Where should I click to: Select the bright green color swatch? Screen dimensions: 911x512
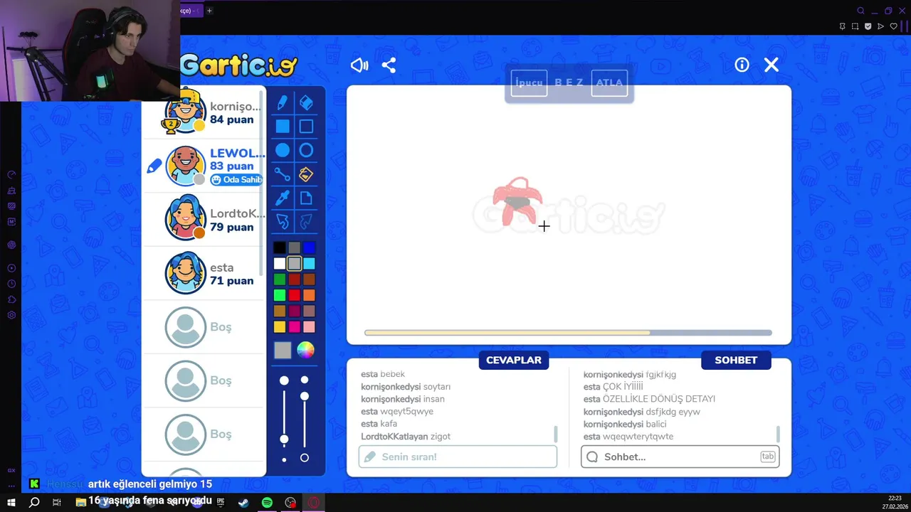[280, 295]
